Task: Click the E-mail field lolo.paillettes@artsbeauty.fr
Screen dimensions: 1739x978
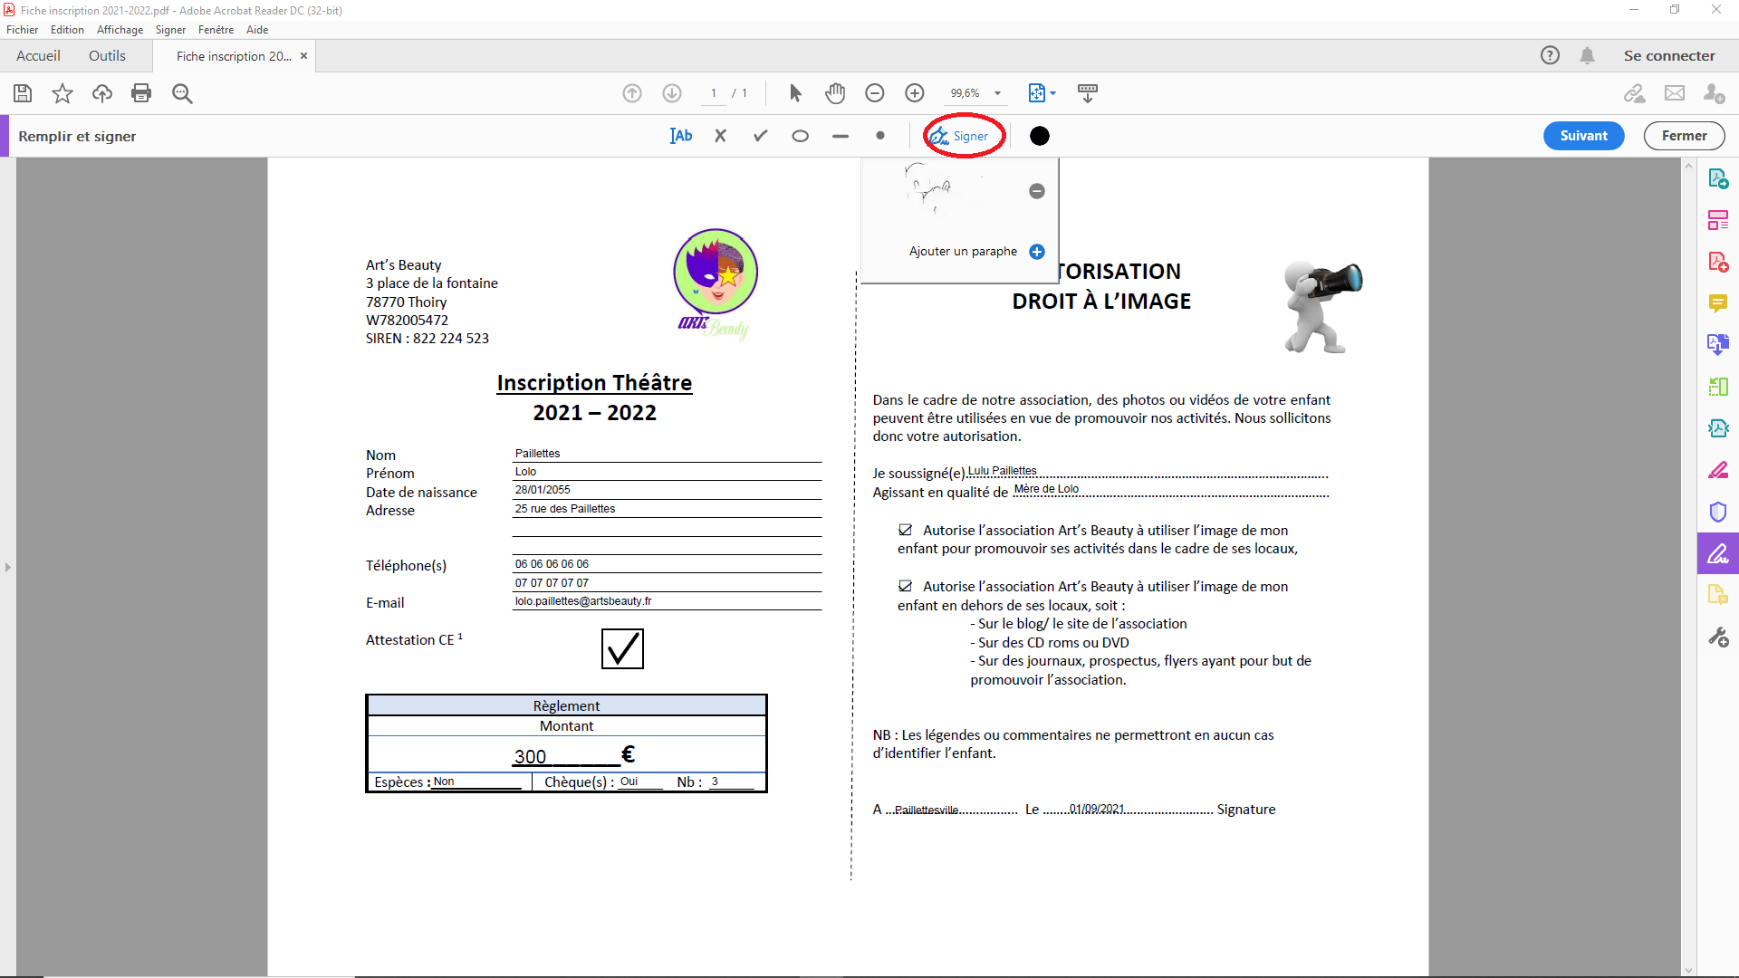Action: coord(667,601)
